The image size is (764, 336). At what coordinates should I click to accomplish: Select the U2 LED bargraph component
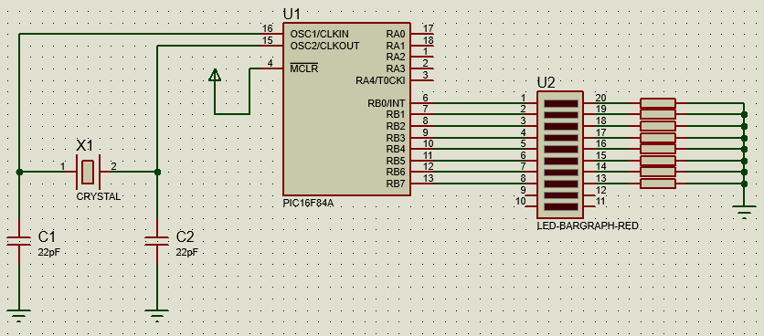tap(560, 154)
